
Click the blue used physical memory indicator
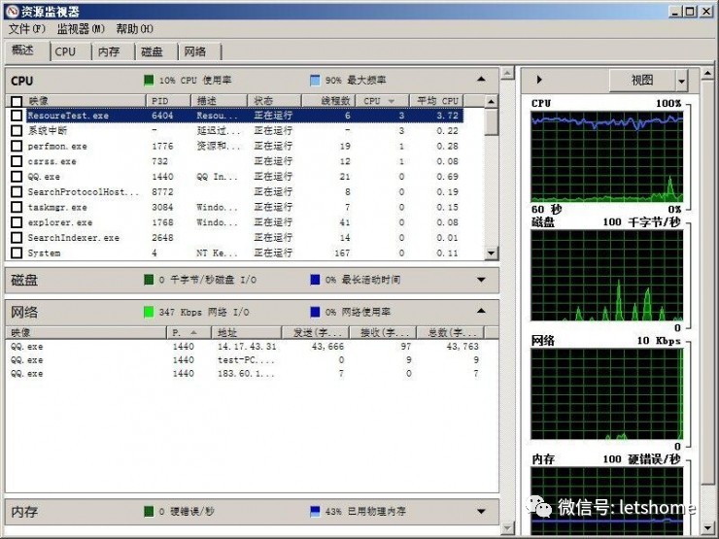click(x=315, y=511)
